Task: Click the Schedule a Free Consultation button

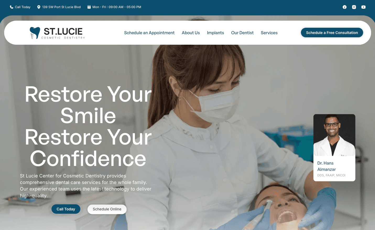Action: tap(332, 33)
